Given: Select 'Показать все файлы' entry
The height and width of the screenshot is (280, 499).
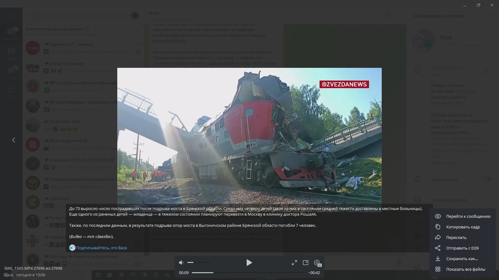Looking at the screenshot, I should tap(463, 269).
